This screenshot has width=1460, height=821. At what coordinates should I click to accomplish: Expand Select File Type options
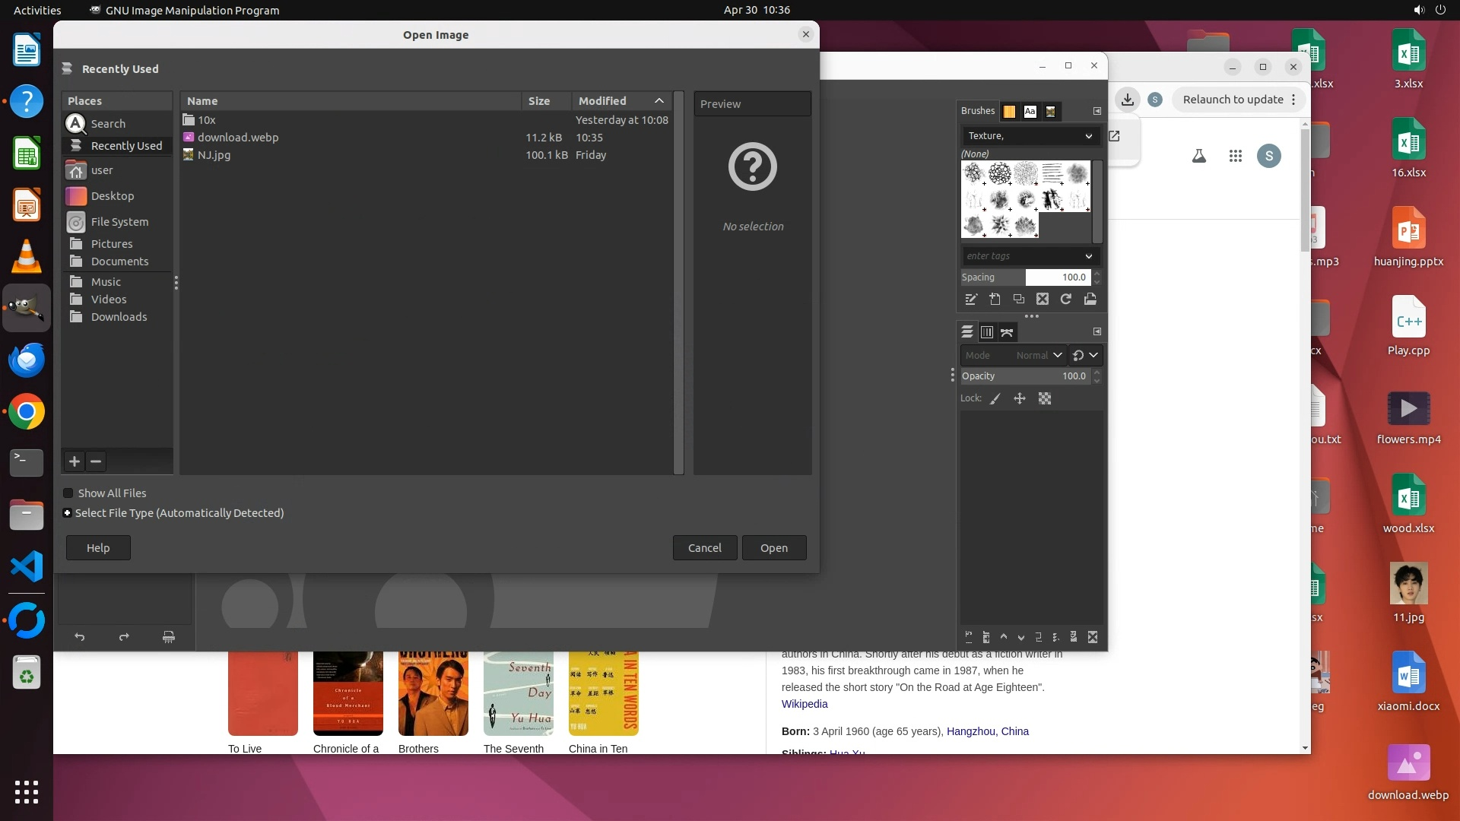[x=68, y=513]
